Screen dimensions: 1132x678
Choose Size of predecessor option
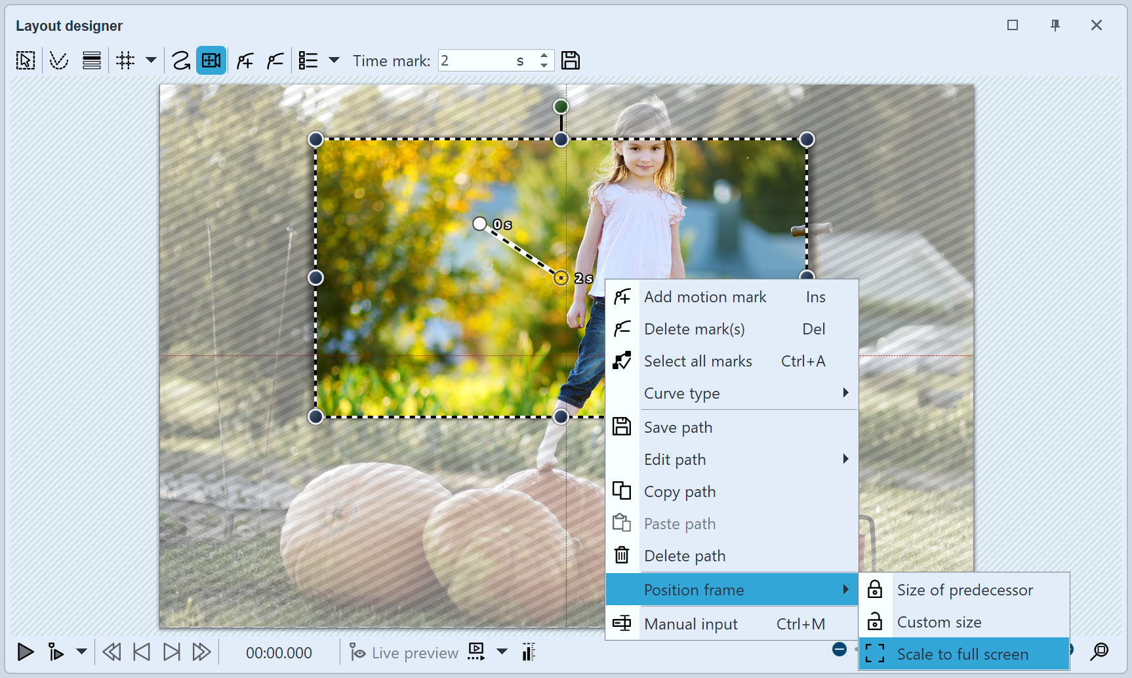point(964,589)
